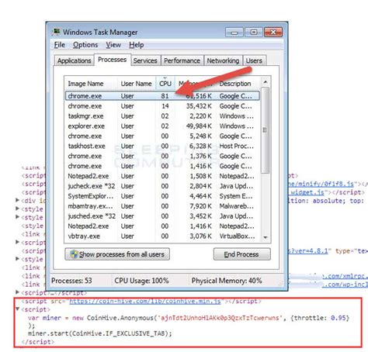Image resolution: width=368 pixels, height=352 pixels.
Task: Maximize the Windows Task Manager window
Action: pyautogui.click(x=254, y=33)
